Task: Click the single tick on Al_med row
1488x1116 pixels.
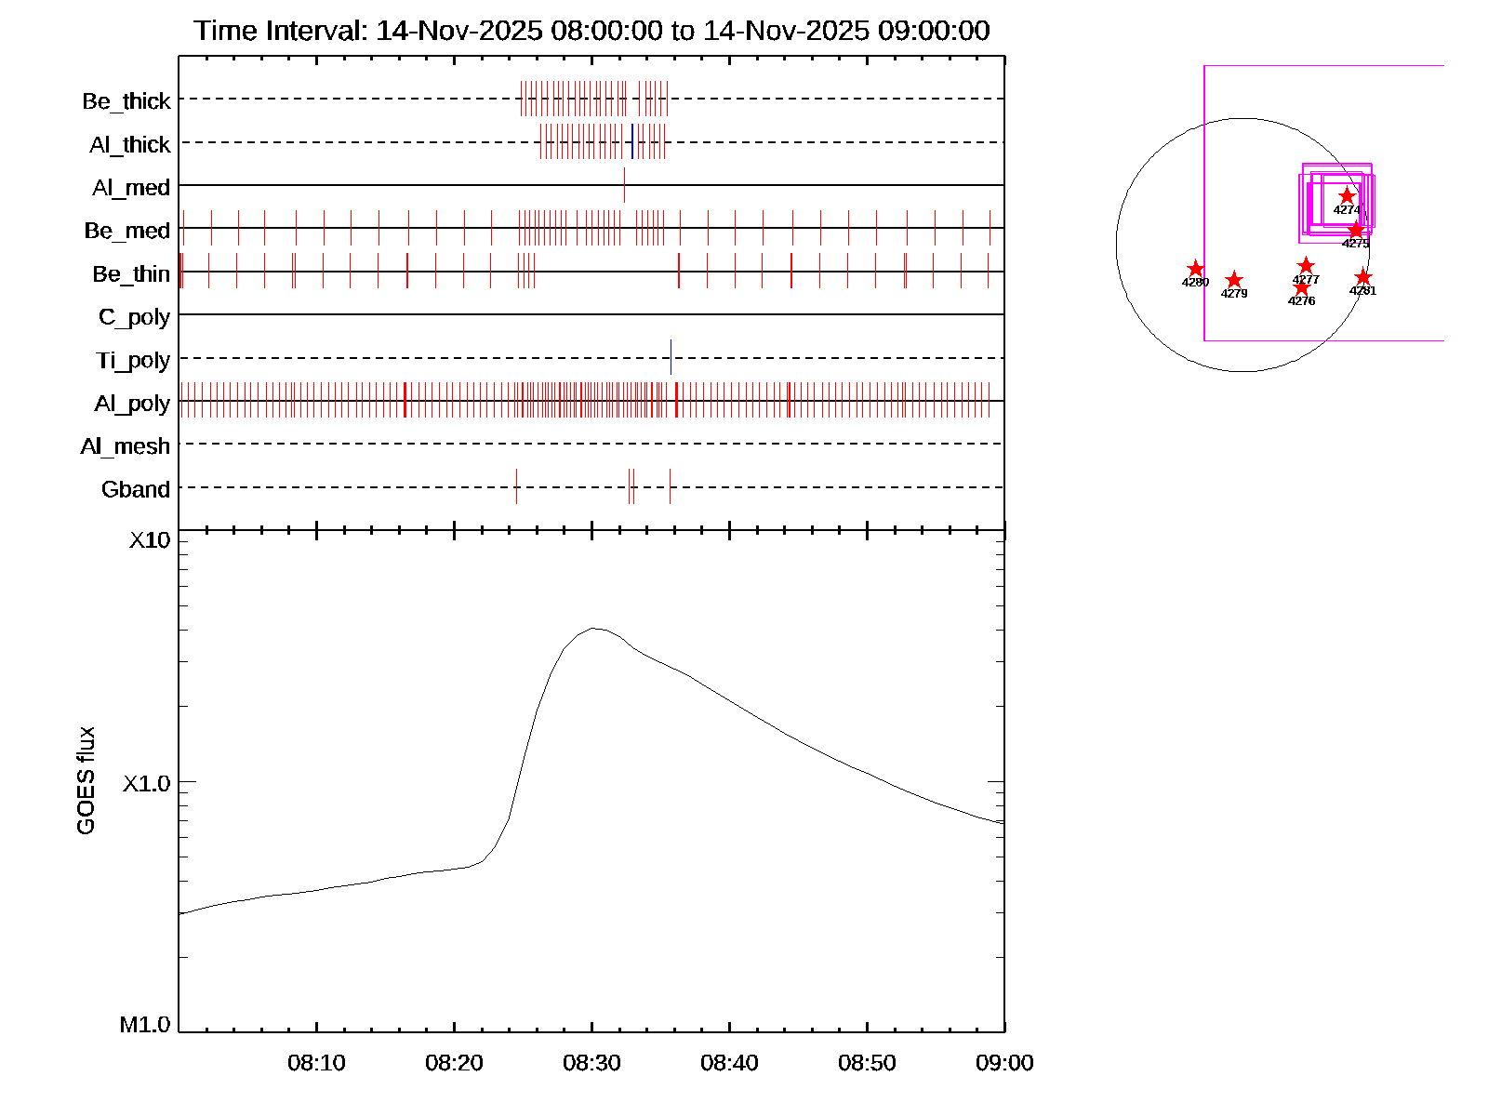Action: click(x=624, y=185)
